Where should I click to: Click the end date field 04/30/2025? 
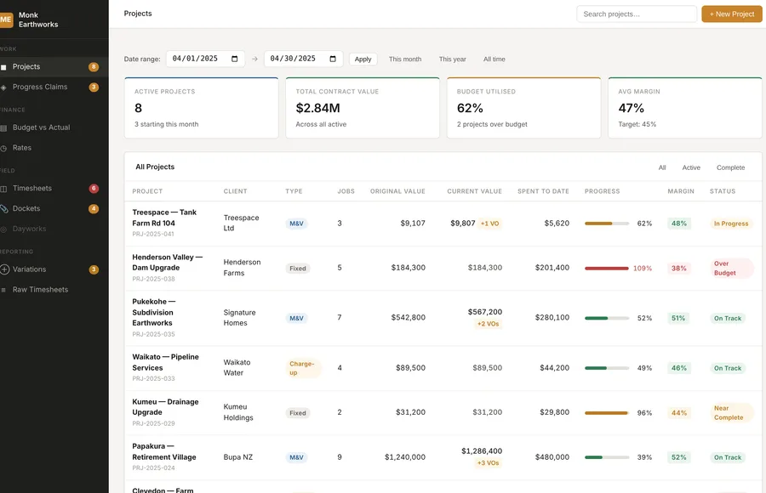click(x=303, y=59)
